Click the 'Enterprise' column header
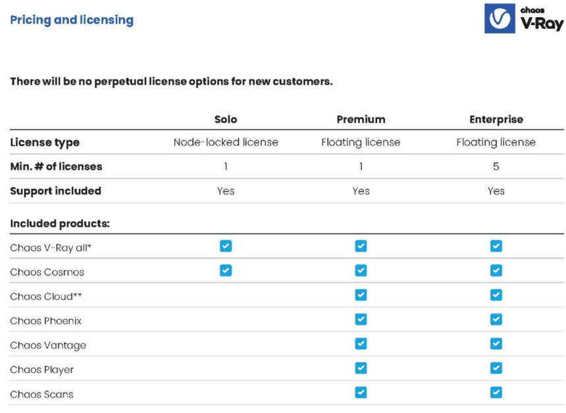 [496, 120]
